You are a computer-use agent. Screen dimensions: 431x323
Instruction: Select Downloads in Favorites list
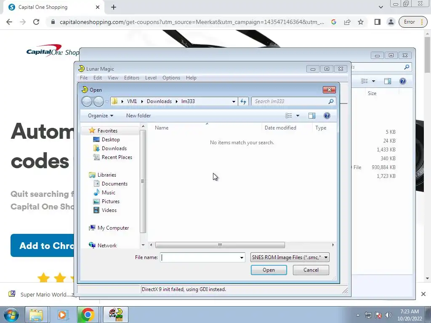114,148
